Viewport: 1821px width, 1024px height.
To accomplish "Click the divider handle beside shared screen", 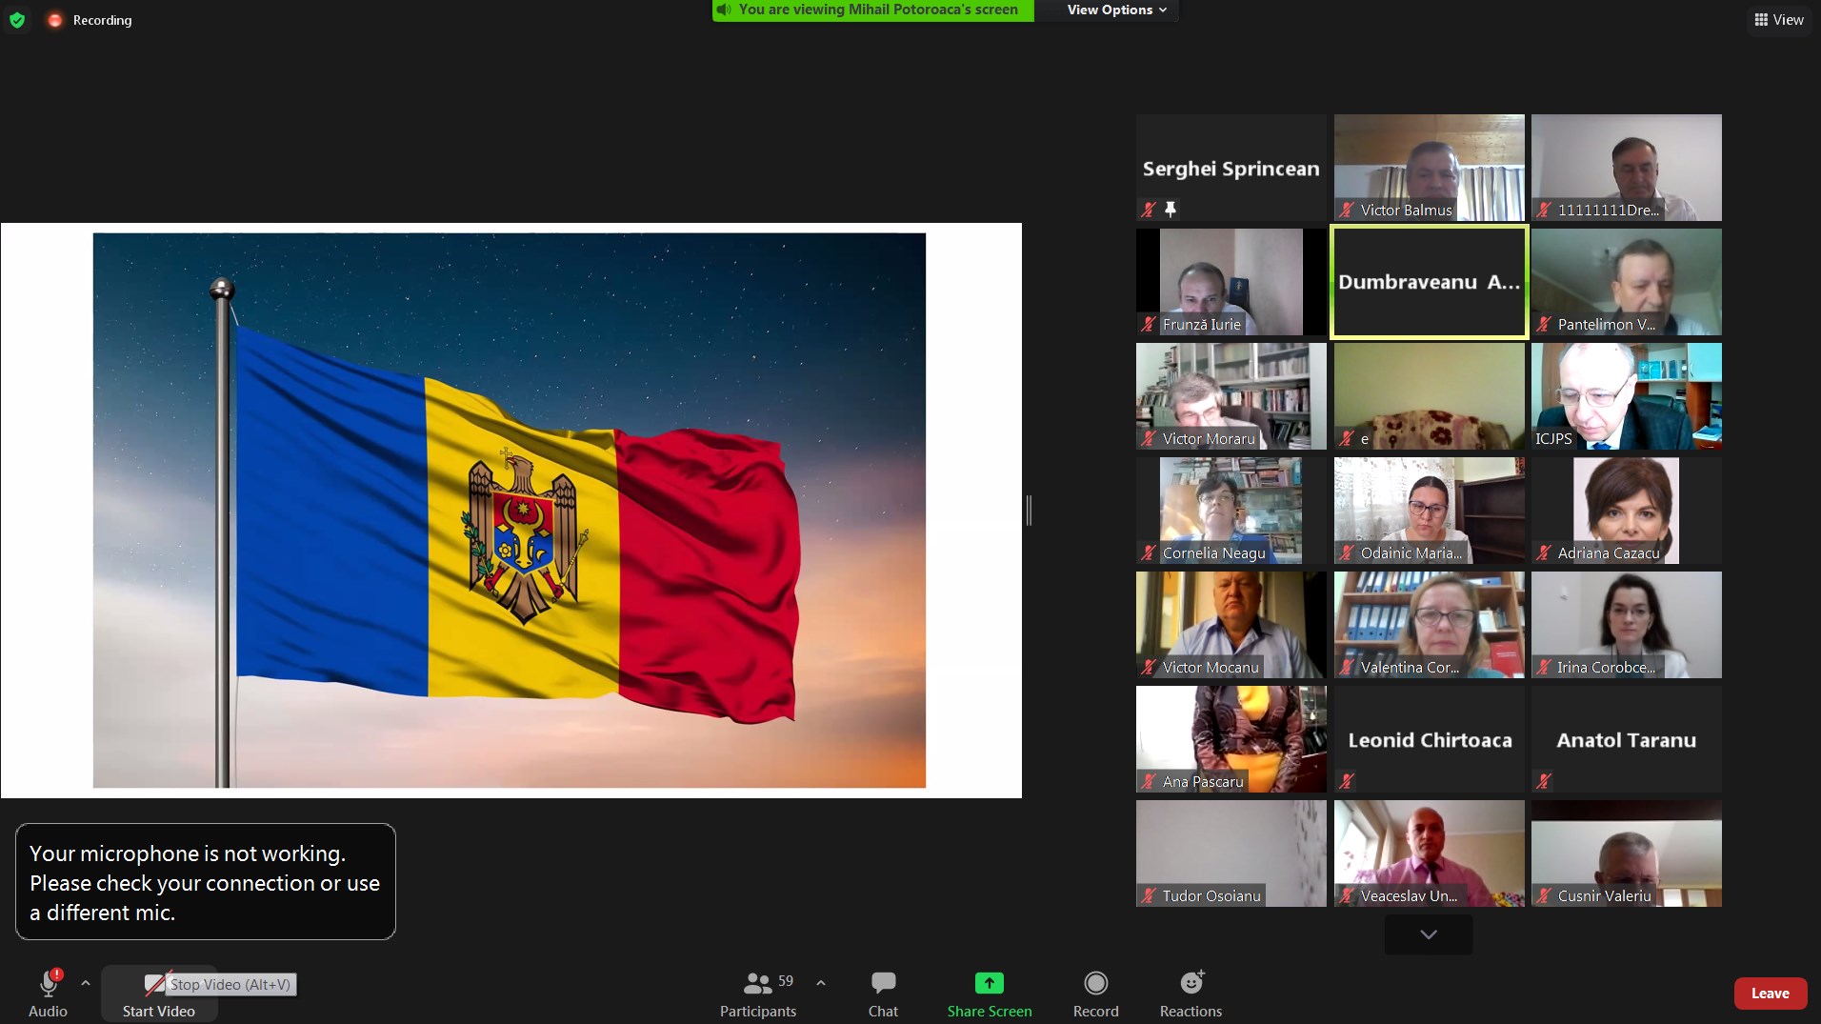I will point(1029,511).
